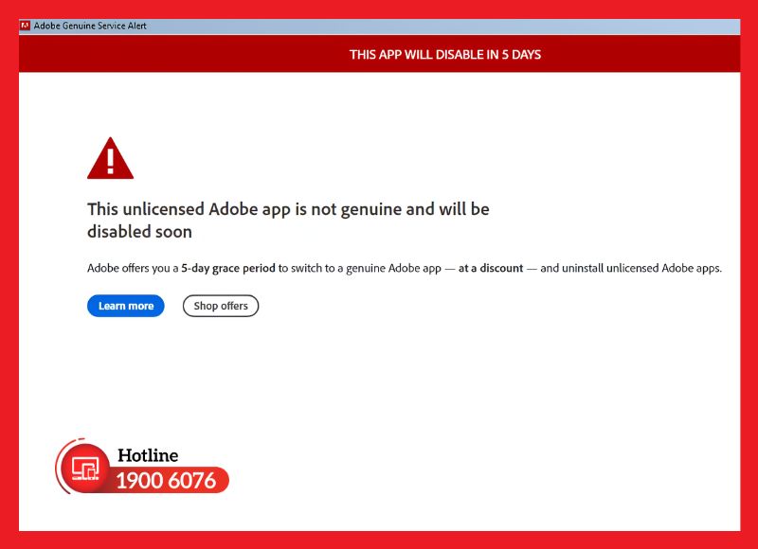Click "uninstall unlicensed Adobe apps" text
Screen dimensions: 758x549
tap(641, 268)
